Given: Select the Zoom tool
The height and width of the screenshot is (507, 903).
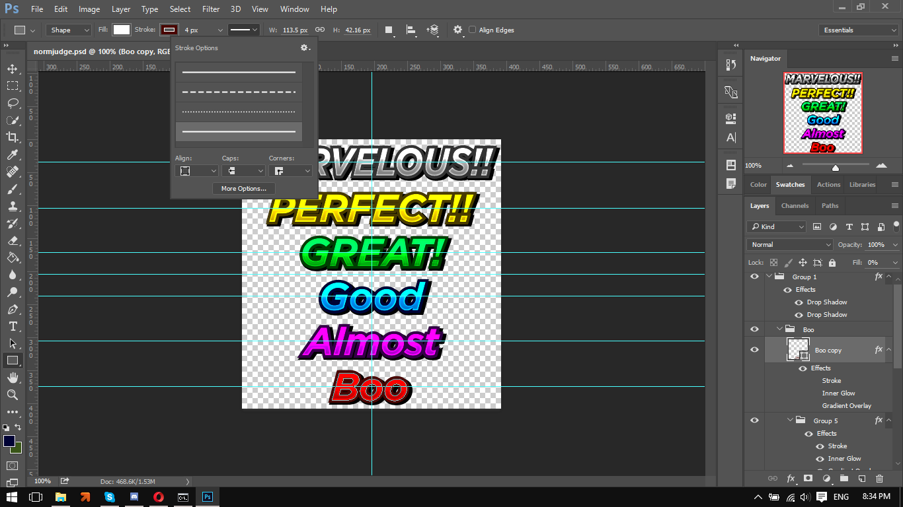Looking at the screenshot, I should click(13, 395).
